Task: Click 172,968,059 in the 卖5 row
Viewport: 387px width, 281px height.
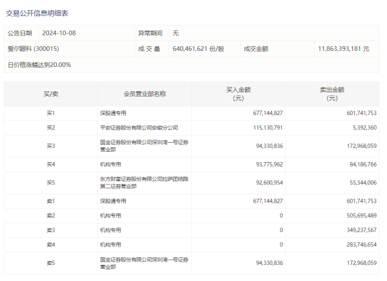Action: click(362, 263)
